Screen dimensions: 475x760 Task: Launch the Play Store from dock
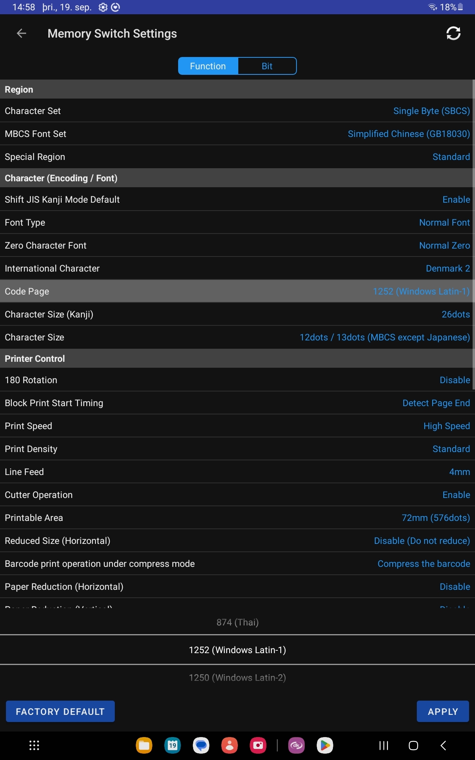(325, 746)
